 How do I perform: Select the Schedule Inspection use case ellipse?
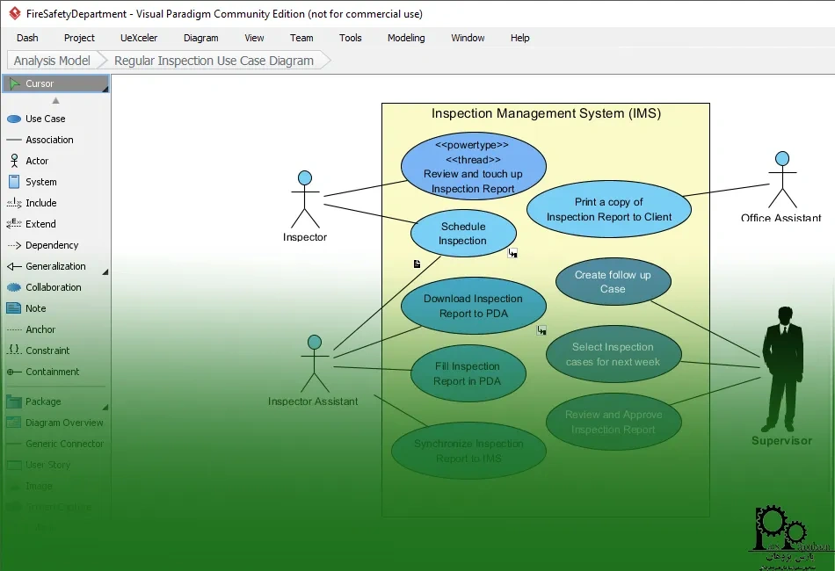coord(463,234)
